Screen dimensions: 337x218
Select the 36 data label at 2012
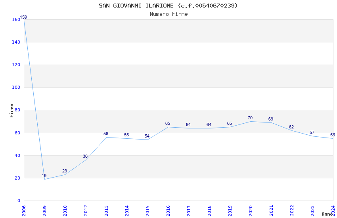tap(85, 156)
